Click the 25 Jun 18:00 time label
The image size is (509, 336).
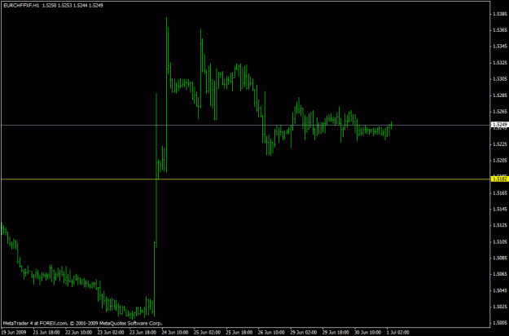pos(239,333)
